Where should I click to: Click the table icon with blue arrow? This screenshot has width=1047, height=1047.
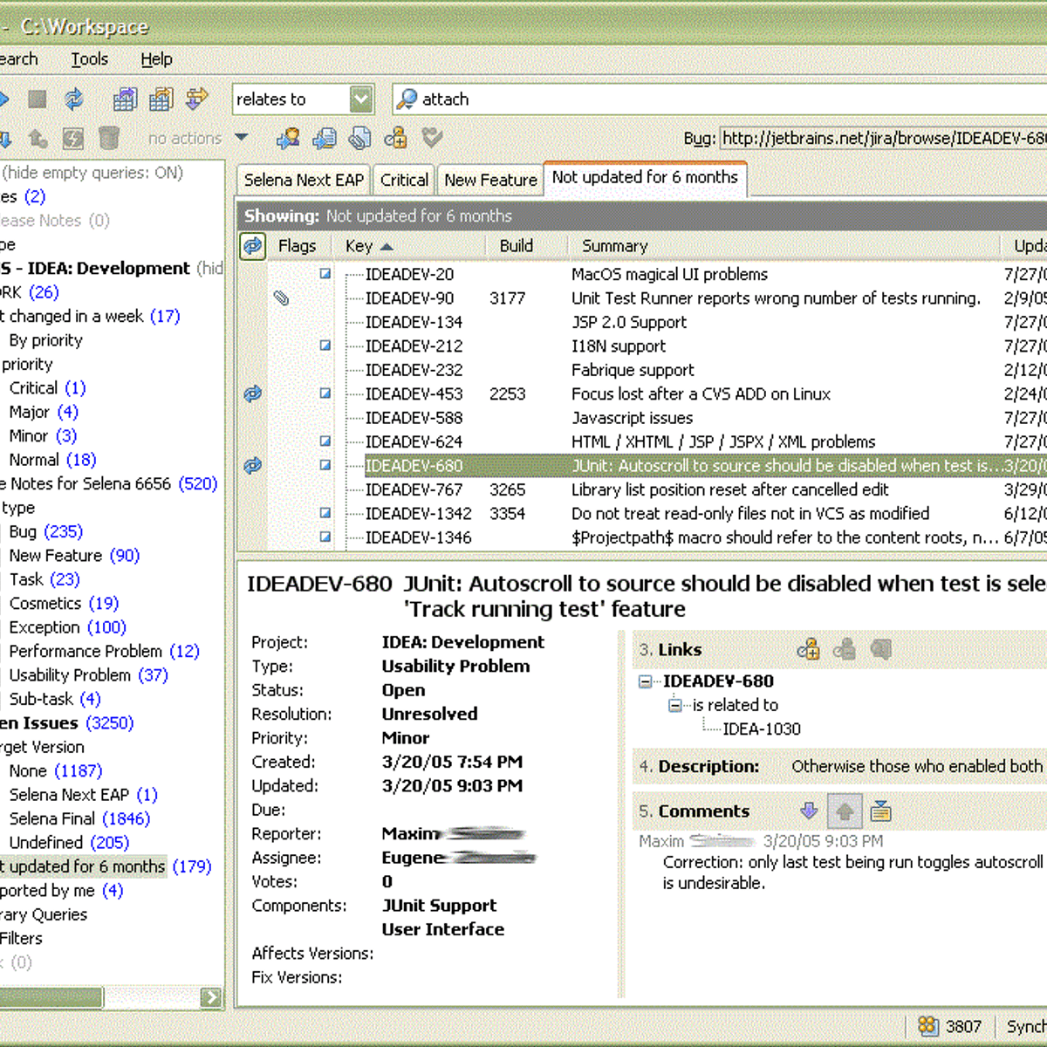[125, 99]
